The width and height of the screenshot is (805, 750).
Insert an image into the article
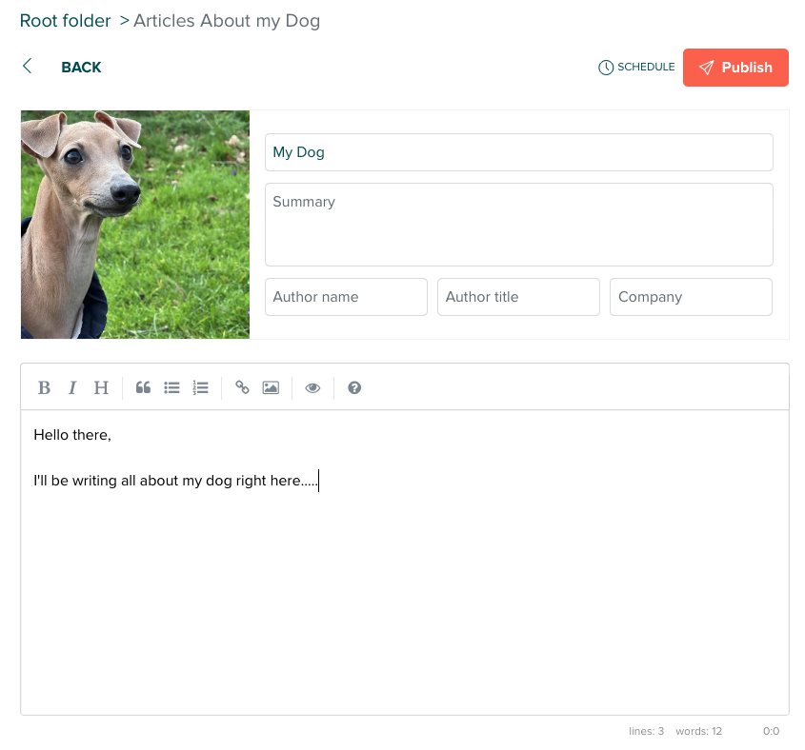pyautogui.click(x=272, y=387)
